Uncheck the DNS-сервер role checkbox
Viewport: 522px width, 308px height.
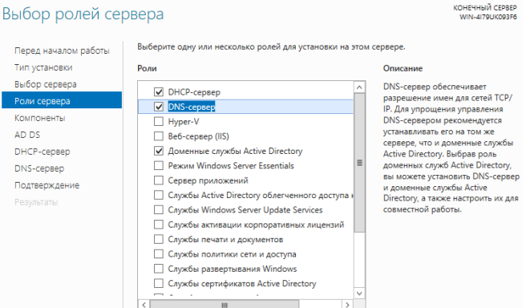159,107
